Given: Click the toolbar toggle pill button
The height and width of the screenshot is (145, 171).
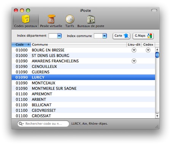Looking at the screenshot, I should point(154,10).
